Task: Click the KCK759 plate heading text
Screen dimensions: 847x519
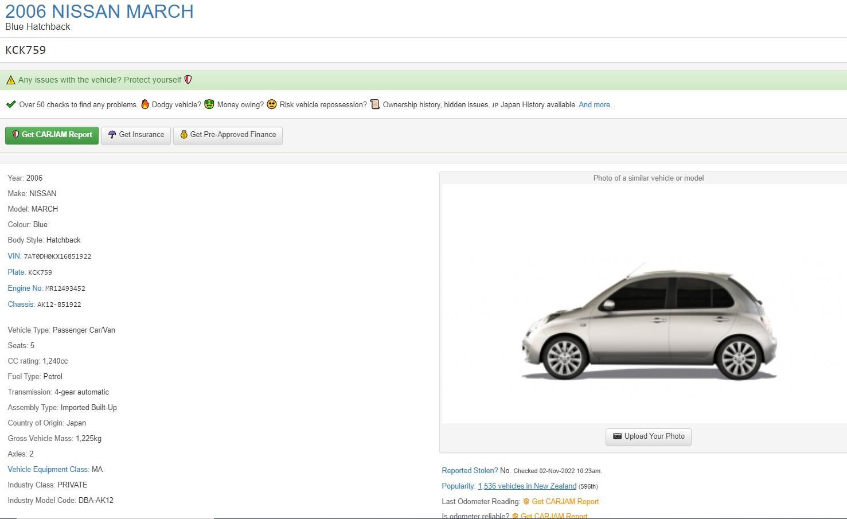Action: point(26,50)
